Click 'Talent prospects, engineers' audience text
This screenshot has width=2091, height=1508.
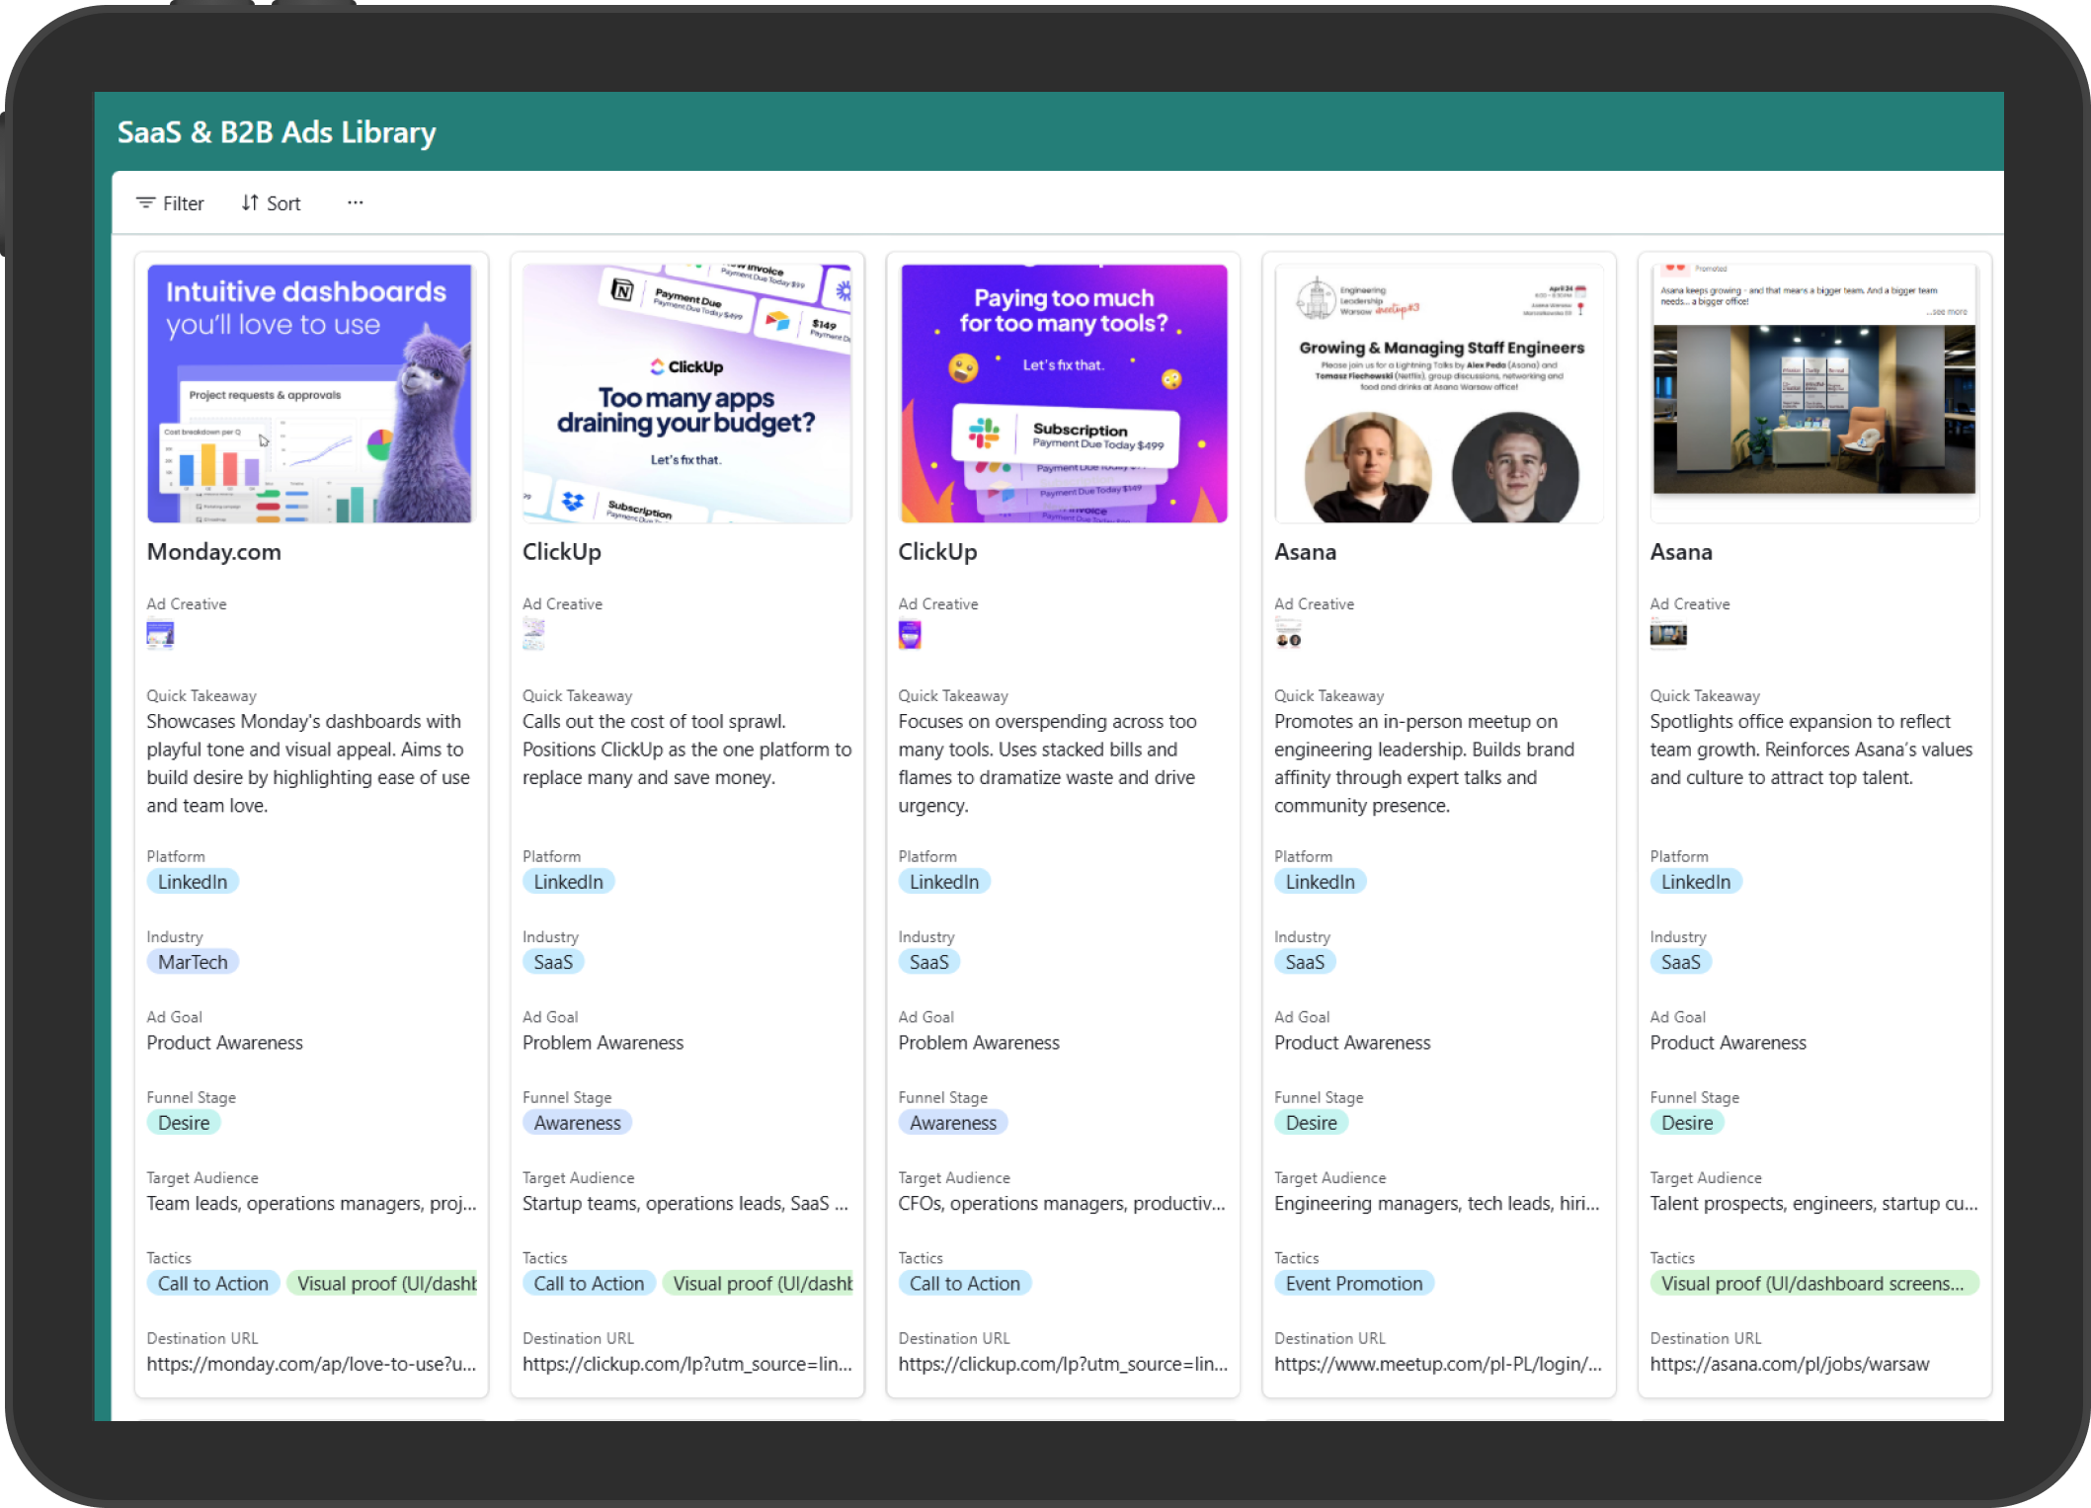pyautogui.click(x=1813, y=1204)
